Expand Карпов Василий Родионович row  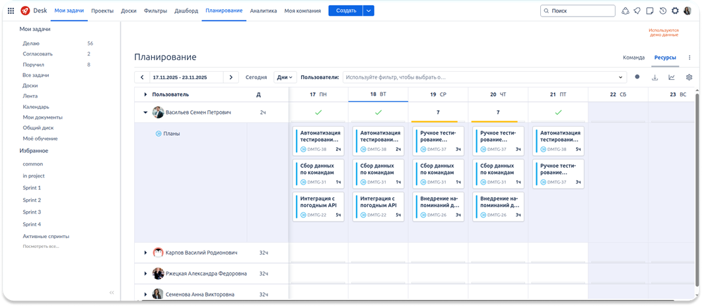point(146,253)
